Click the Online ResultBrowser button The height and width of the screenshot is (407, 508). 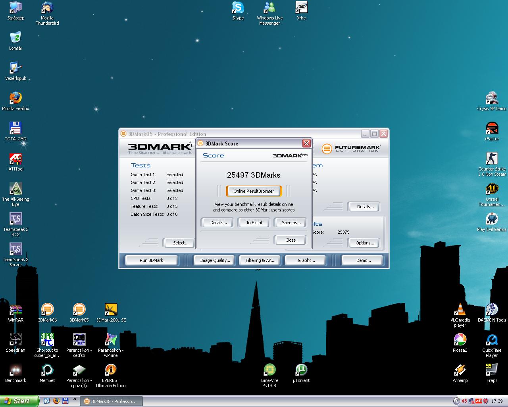(254, 191)
